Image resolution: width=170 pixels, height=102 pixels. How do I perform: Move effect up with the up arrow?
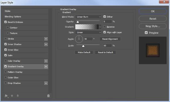[x=12, y=96]
